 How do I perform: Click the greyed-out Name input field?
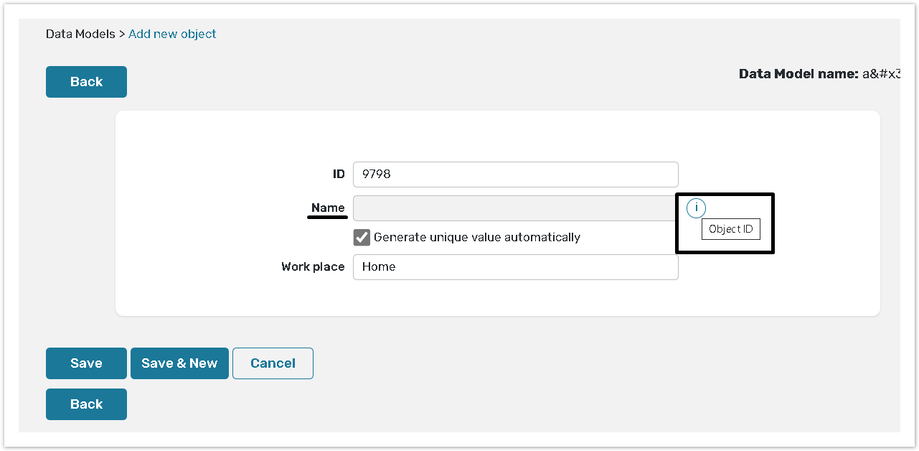515,208
